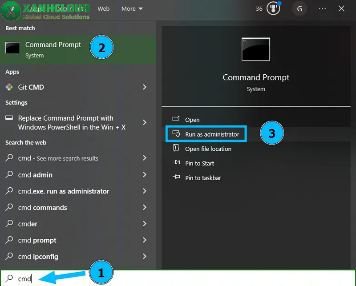Image resolution: width=356 pixels, height=286 pixels.
Task: Expand the cmd ipconfig search suggestion
Action: click(145, 257)
